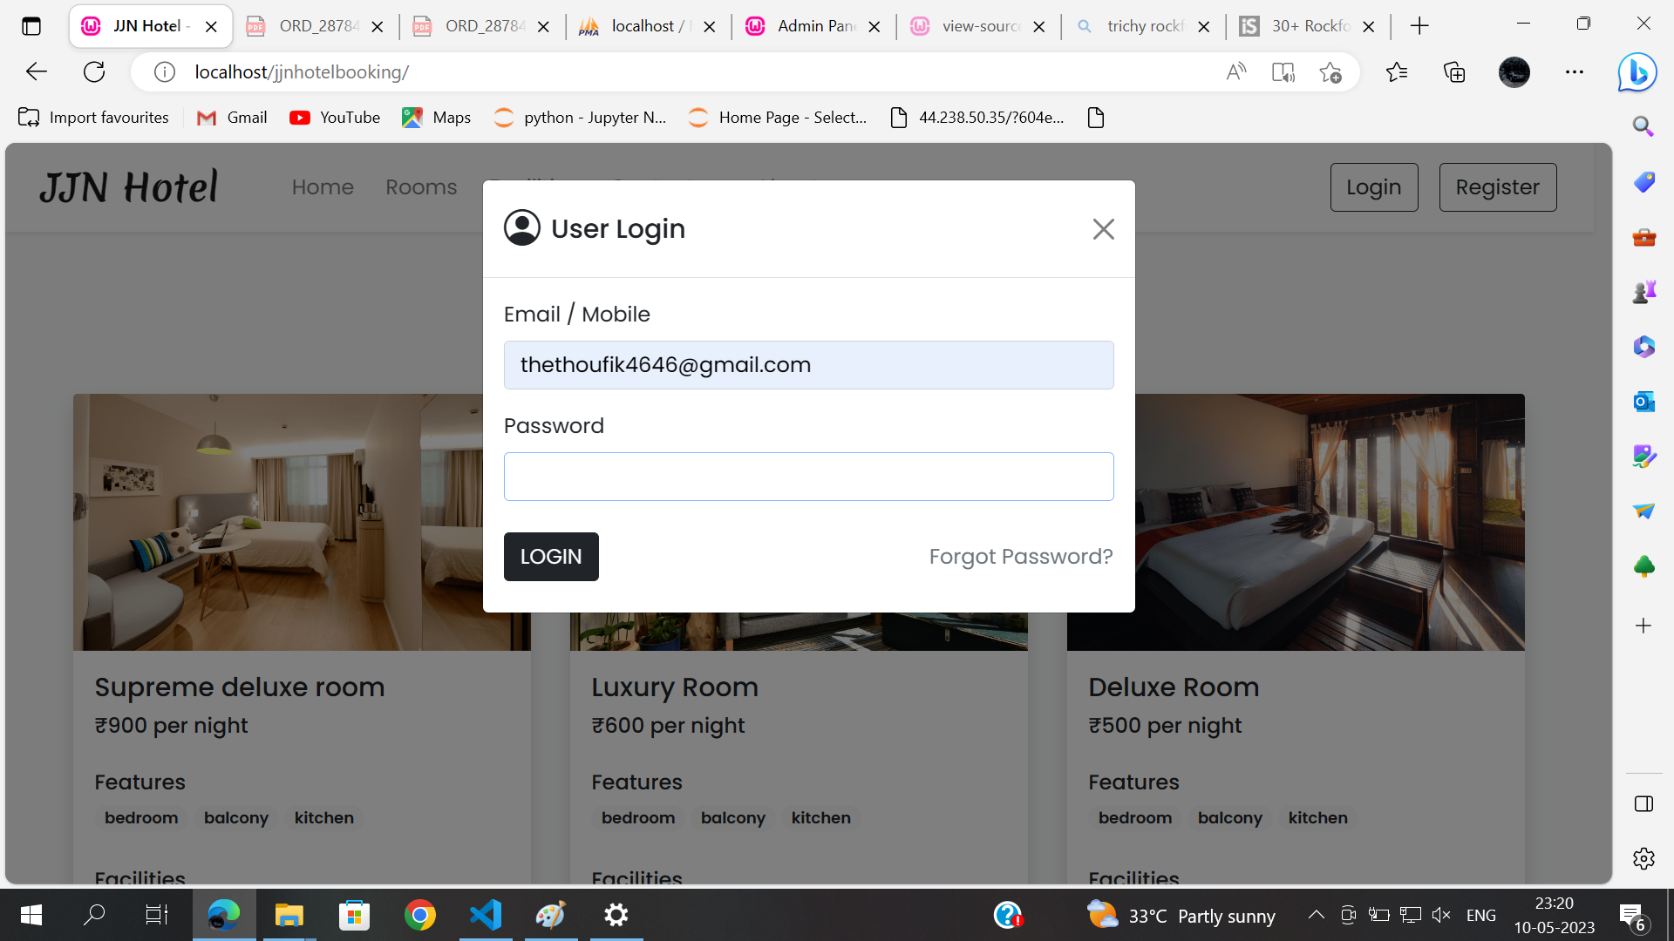
Task: Show hidden icons in the system tray
Action: click(1317, 915)
